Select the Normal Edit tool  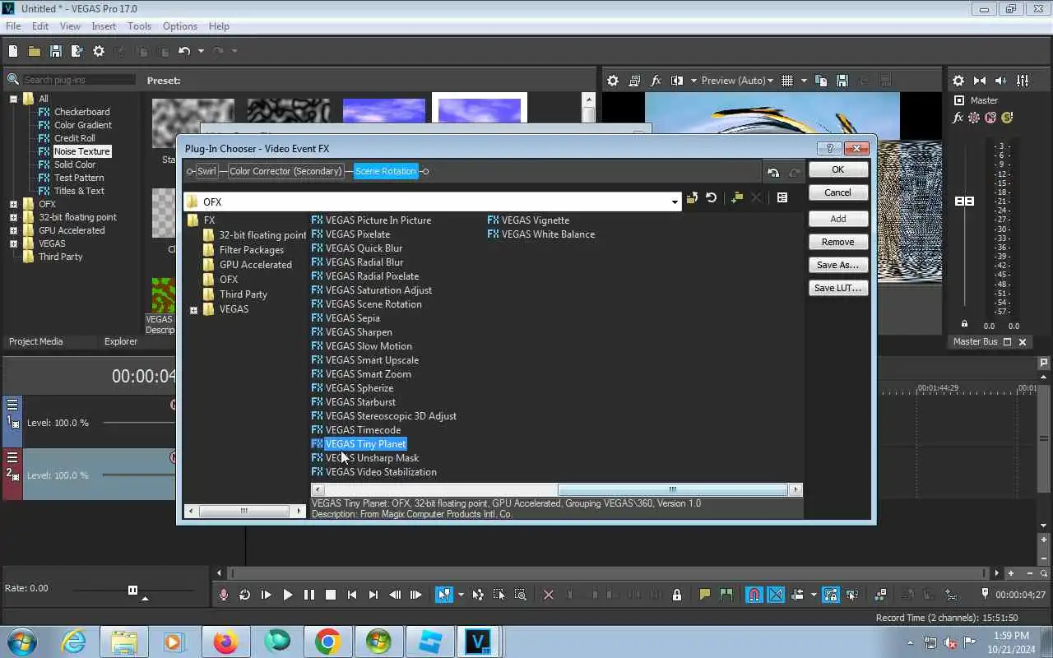(x=444, y=595)
